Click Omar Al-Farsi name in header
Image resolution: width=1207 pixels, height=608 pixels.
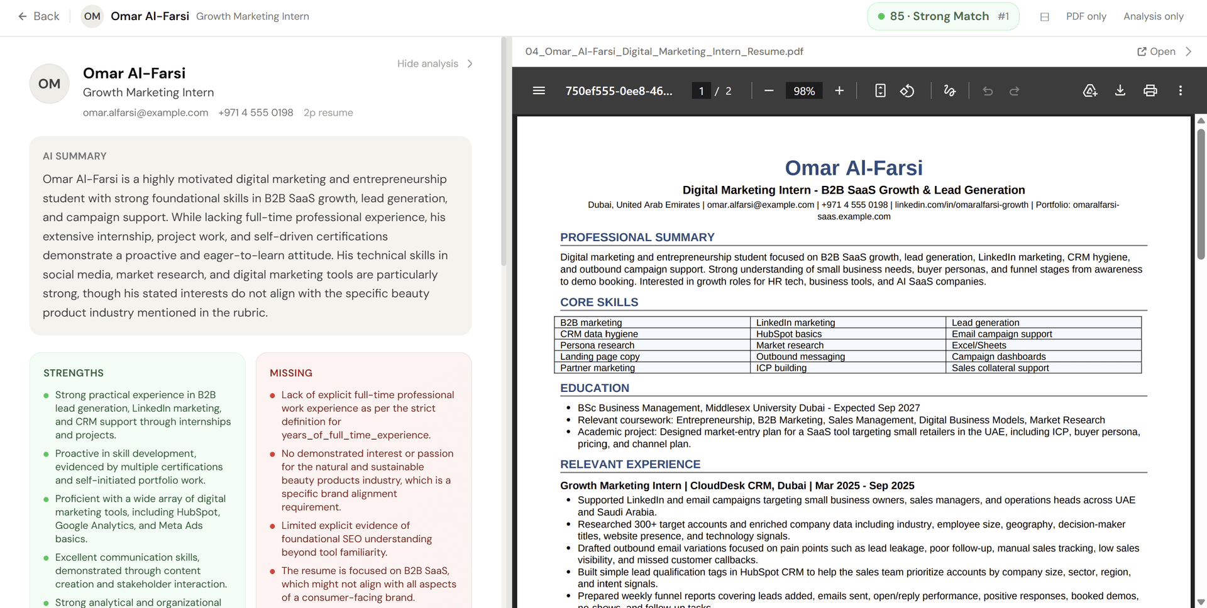coord(150,16)
